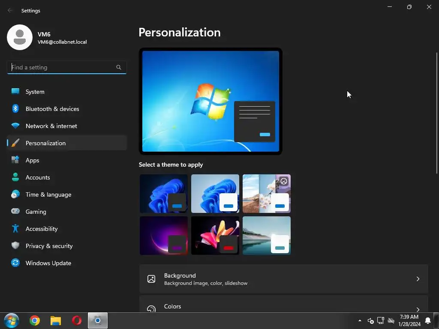Viewport: 439px width, 329px height.
Task: Expand Background settings chevron
Action: coord(418,279)
